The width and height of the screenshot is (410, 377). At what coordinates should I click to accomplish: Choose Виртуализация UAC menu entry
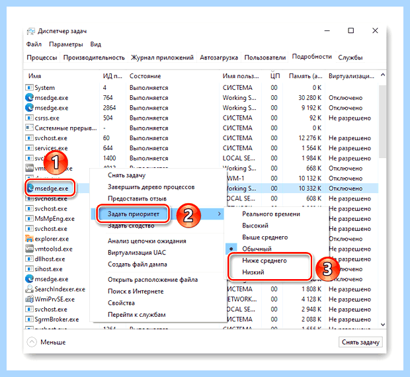point(137,253)
